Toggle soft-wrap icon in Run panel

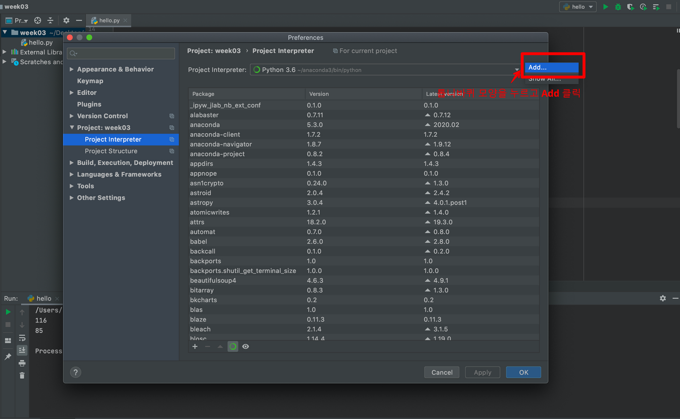(x=22, y=338)
